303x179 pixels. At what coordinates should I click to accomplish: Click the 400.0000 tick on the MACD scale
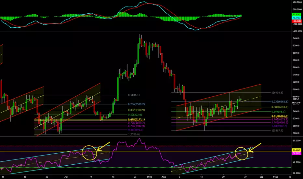(x=297, y=2)
